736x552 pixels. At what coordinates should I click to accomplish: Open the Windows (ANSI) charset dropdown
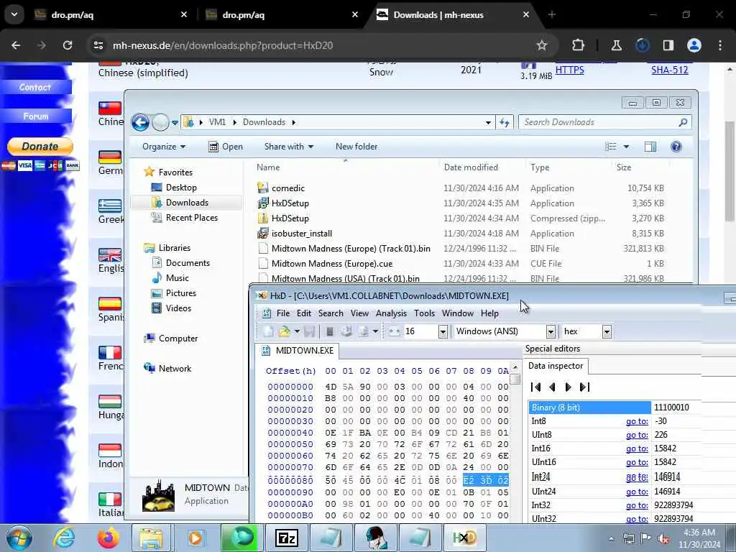pos(551,331)
